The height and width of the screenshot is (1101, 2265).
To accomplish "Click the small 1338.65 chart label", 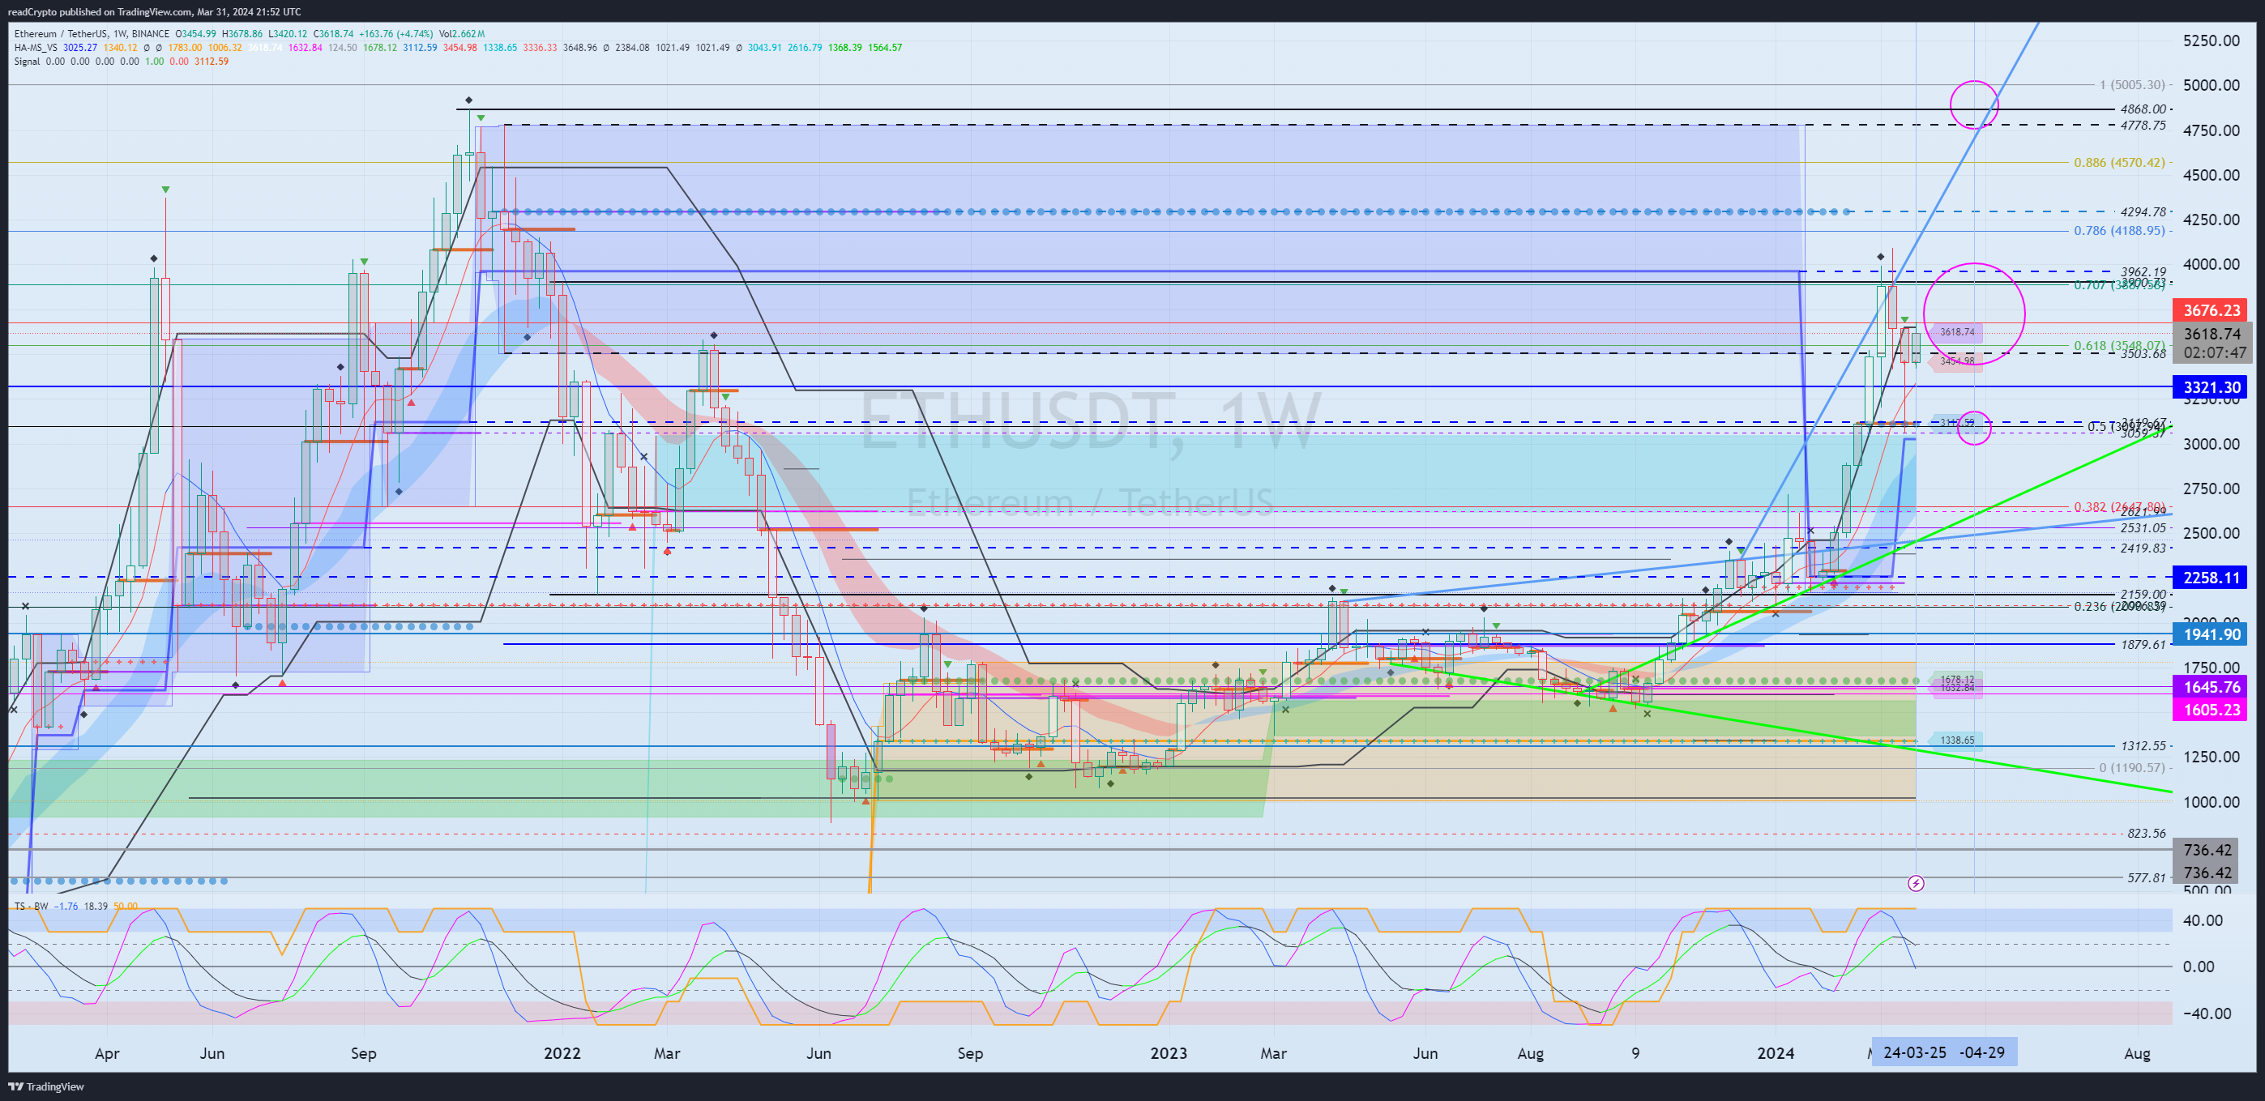I will tap(1956, 740).
